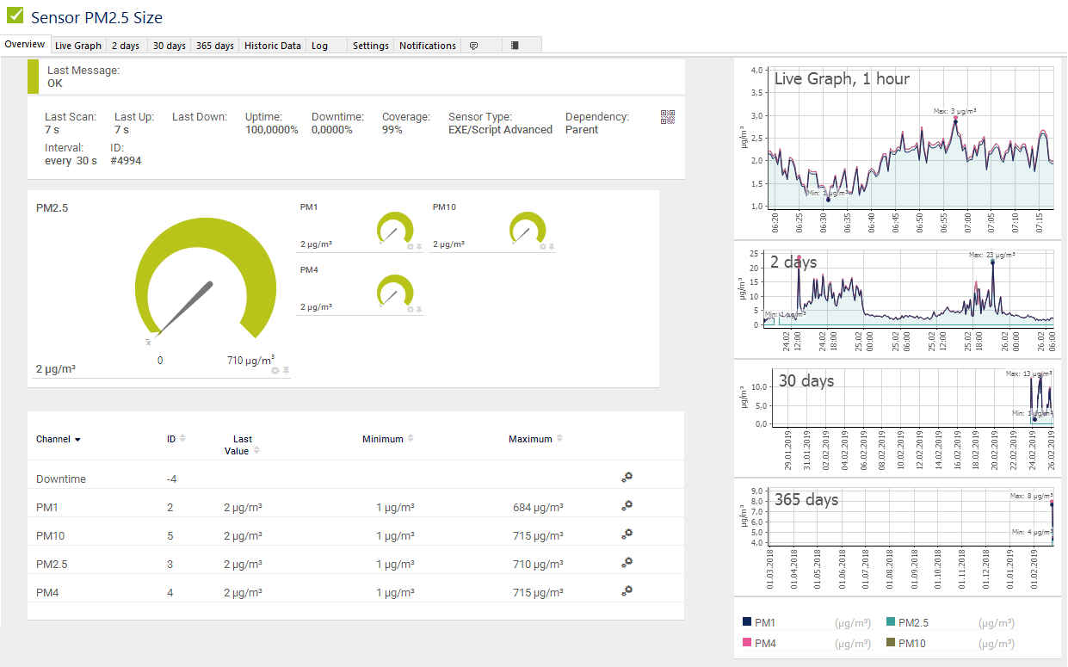Open gear settings of PM10 gauge
Image resolution: width=1068 pixels, height=667 pixels.
(543, 247)
